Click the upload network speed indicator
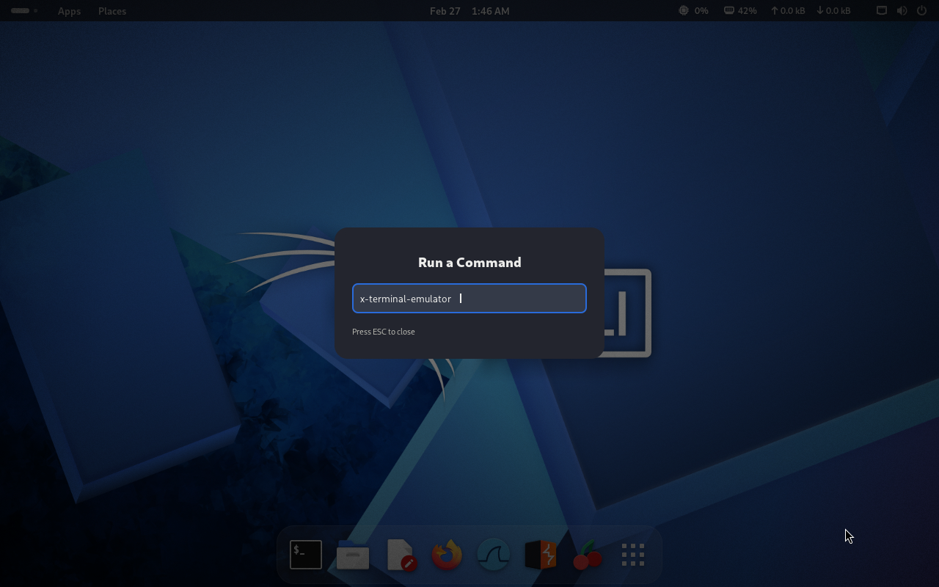The height and width of the screenshot is (587, 939). [x=787, y=11]
